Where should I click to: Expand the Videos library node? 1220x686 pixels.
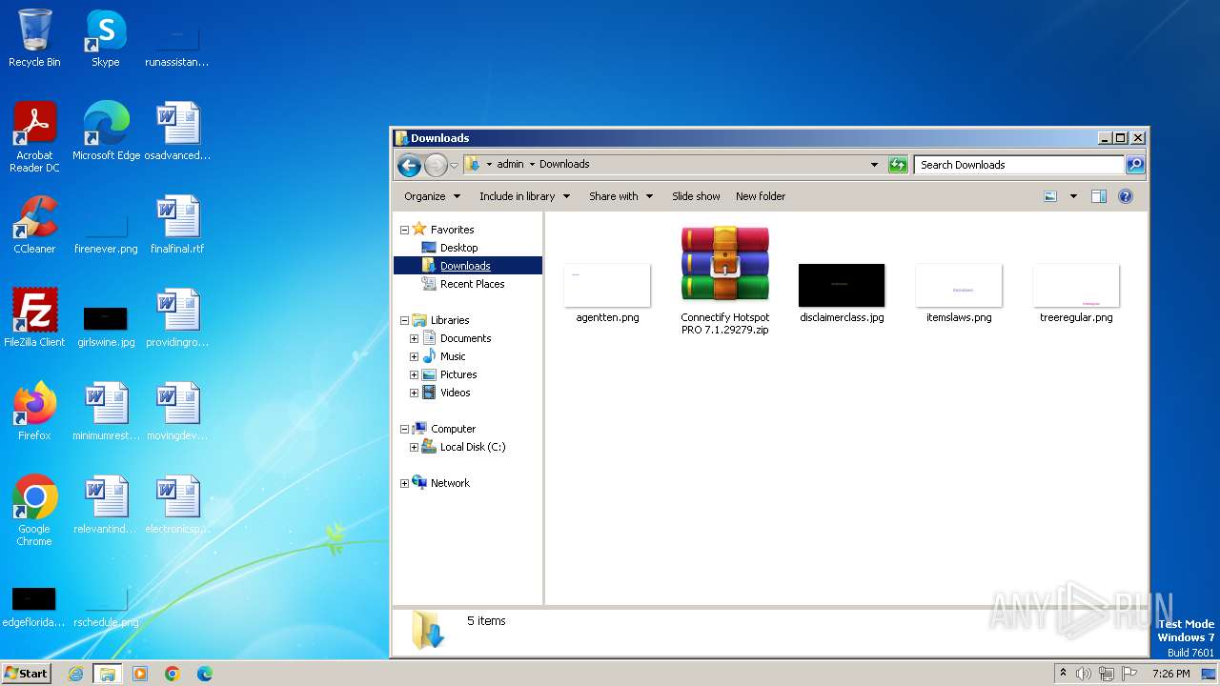[x=415, y=393]
